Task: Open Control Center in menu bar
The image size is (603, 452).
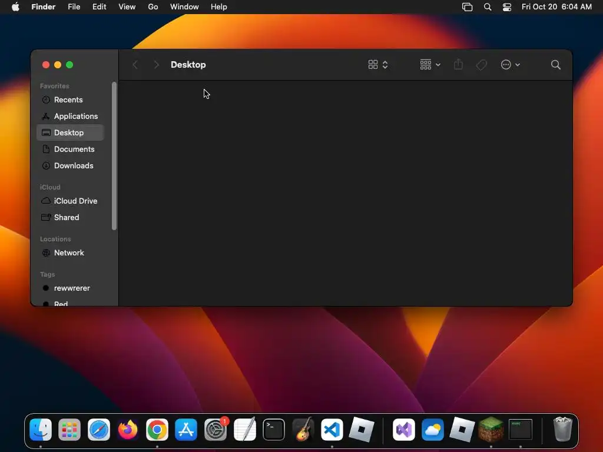Action: pos(507,7)
